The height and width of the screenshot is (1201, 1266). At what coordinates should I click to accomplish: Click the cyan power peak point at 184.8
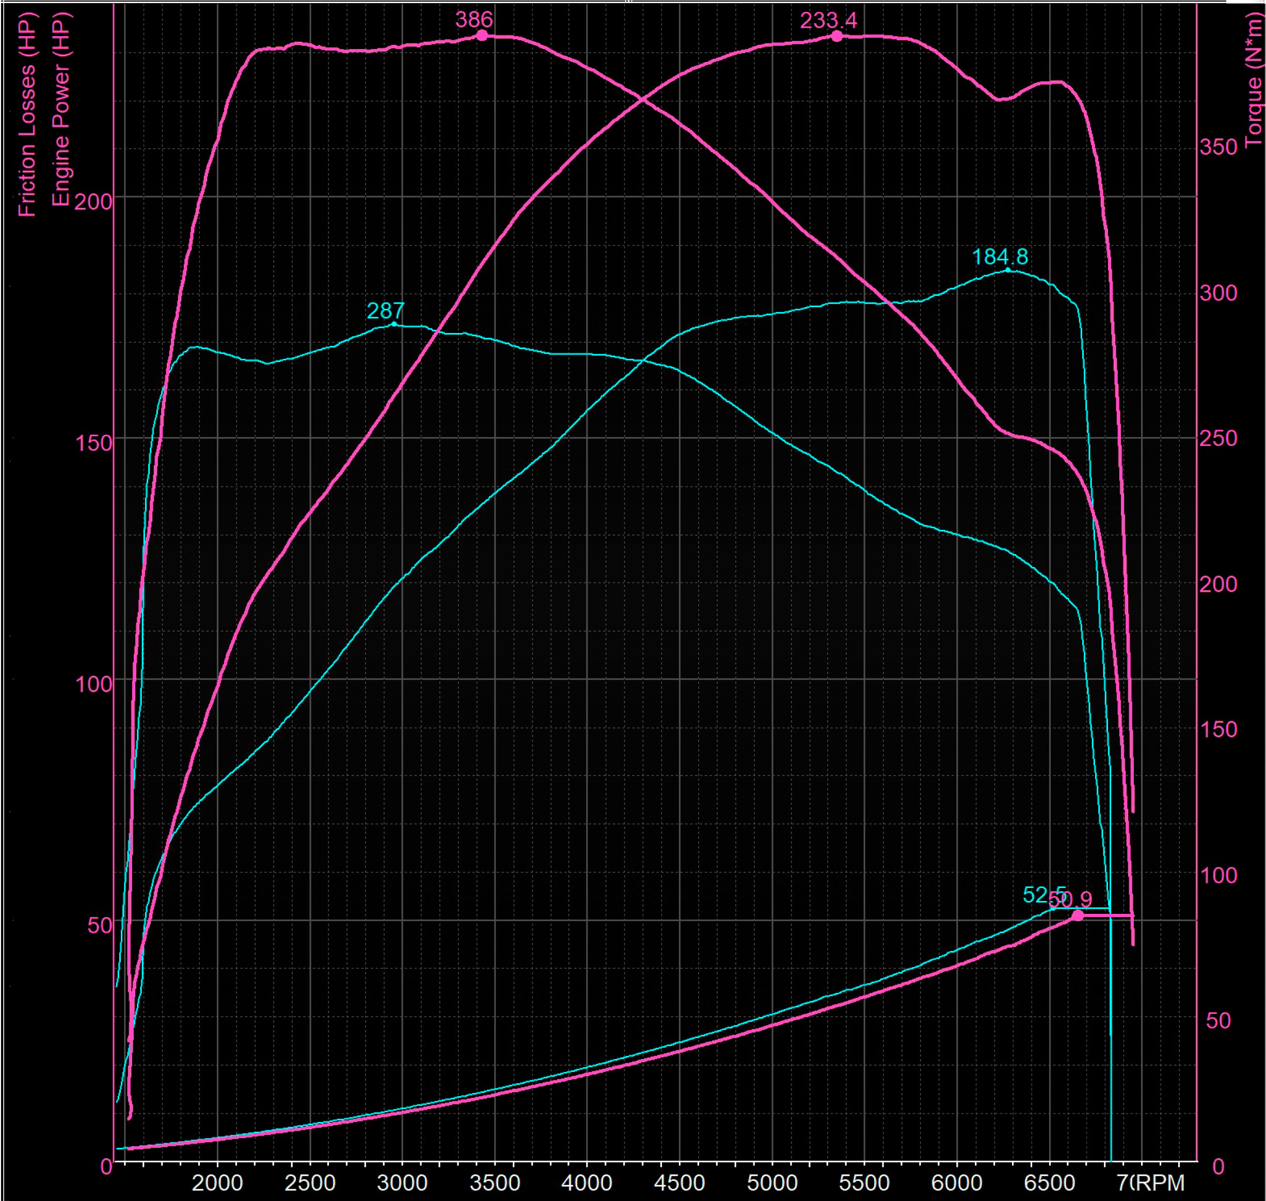click(x=1008, y=270)
